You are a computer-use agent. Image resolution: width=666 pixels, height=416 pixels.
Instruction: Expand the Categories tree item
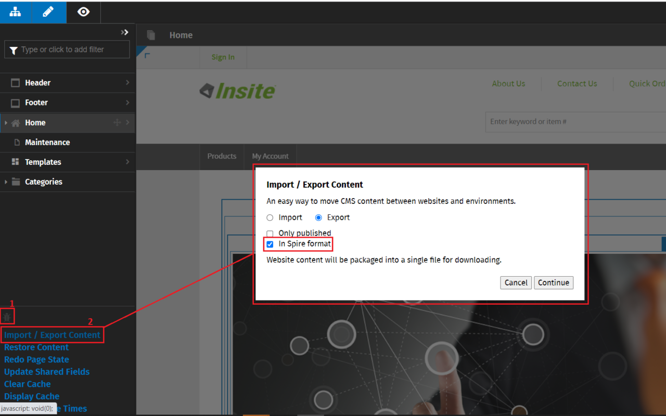point(5,182)
